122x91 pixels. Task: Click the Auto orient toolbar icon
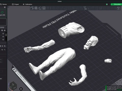(40, 8)
